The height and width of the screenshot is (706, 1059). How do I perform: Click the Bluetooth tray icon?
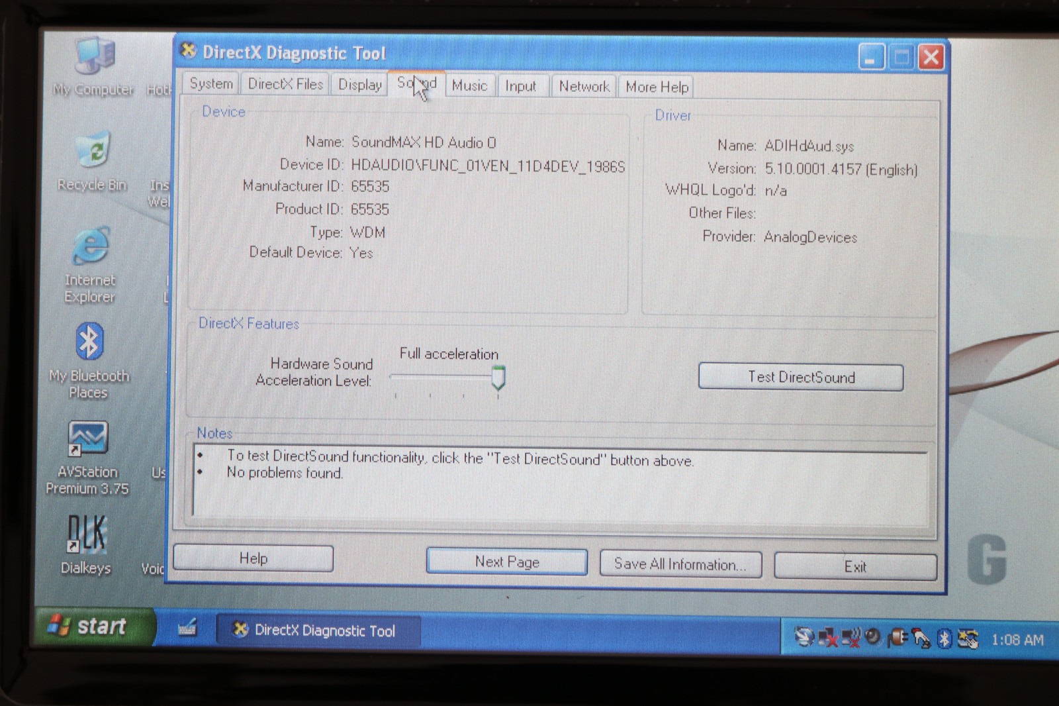(945, 638)
